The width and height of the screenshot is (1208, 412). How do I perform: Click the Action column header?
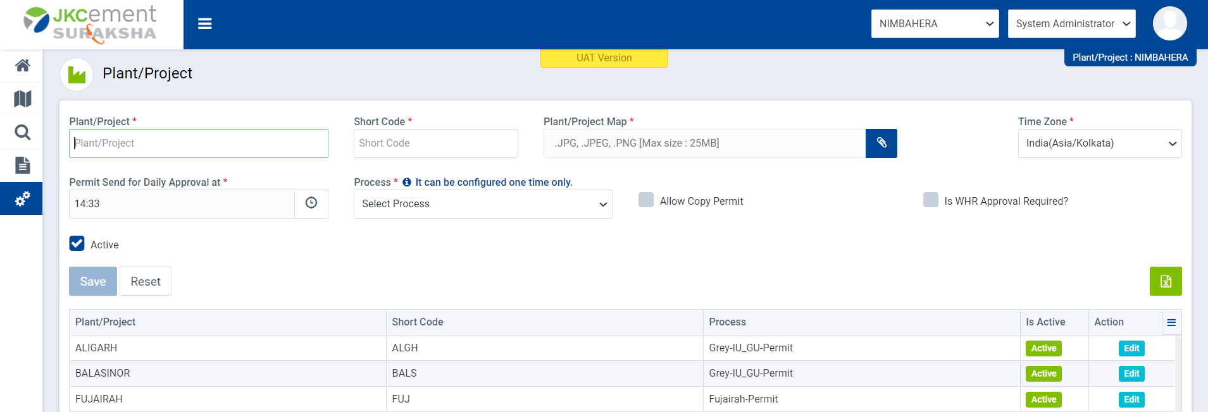pos(1125,322)
